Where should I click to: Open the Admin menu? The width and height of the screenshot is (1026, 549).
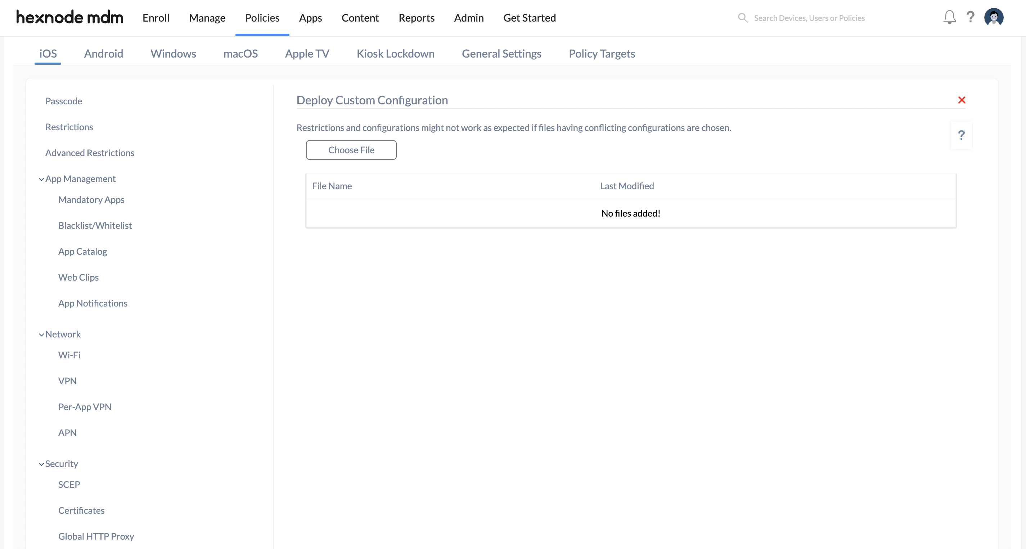pyautogui.click(x=469, y=18)
